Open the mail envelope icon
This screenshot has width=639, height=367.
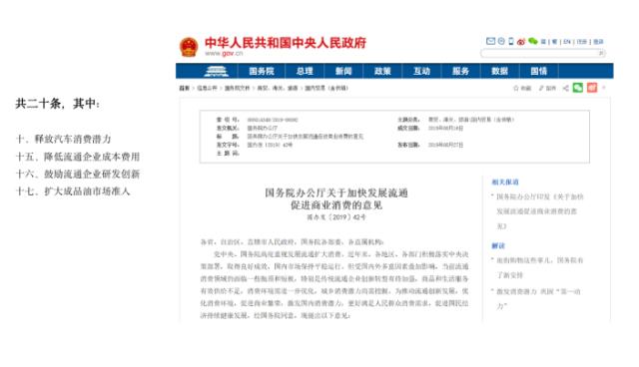490,41
